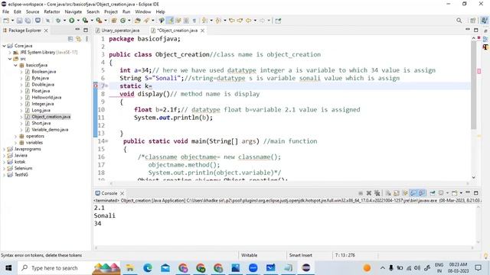The height and width of the screenshot is (275, 490).
Task: Click the Pin Console icon
Action: tap(433, 193)
